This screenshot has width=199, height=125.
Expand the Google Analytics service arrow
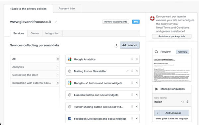[x=137, y=59]
